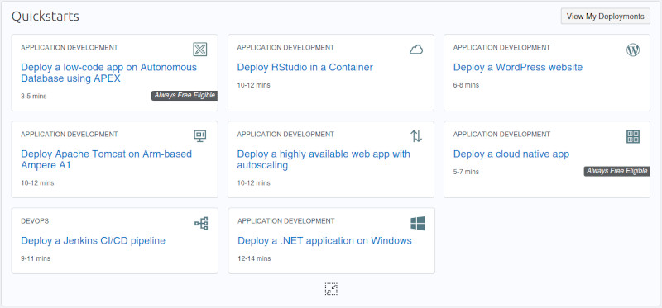The height and width of the screenshot is (308, 662).
Task: Collapse the Quickstarts panel using the shrink icon
Action: click(x=331, y=289)
